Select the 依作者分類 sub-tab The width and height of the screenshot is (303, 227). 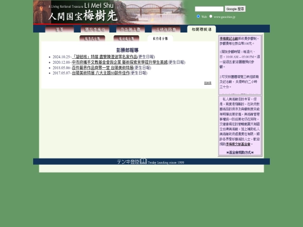click(x=160, y=39)
